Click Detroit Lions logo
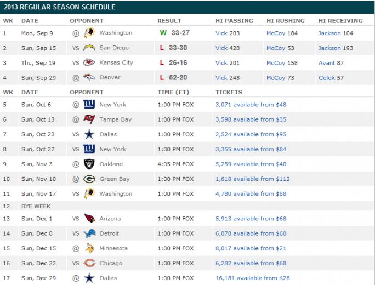This screenshot has width=375, height=285. tap(89, 233)
